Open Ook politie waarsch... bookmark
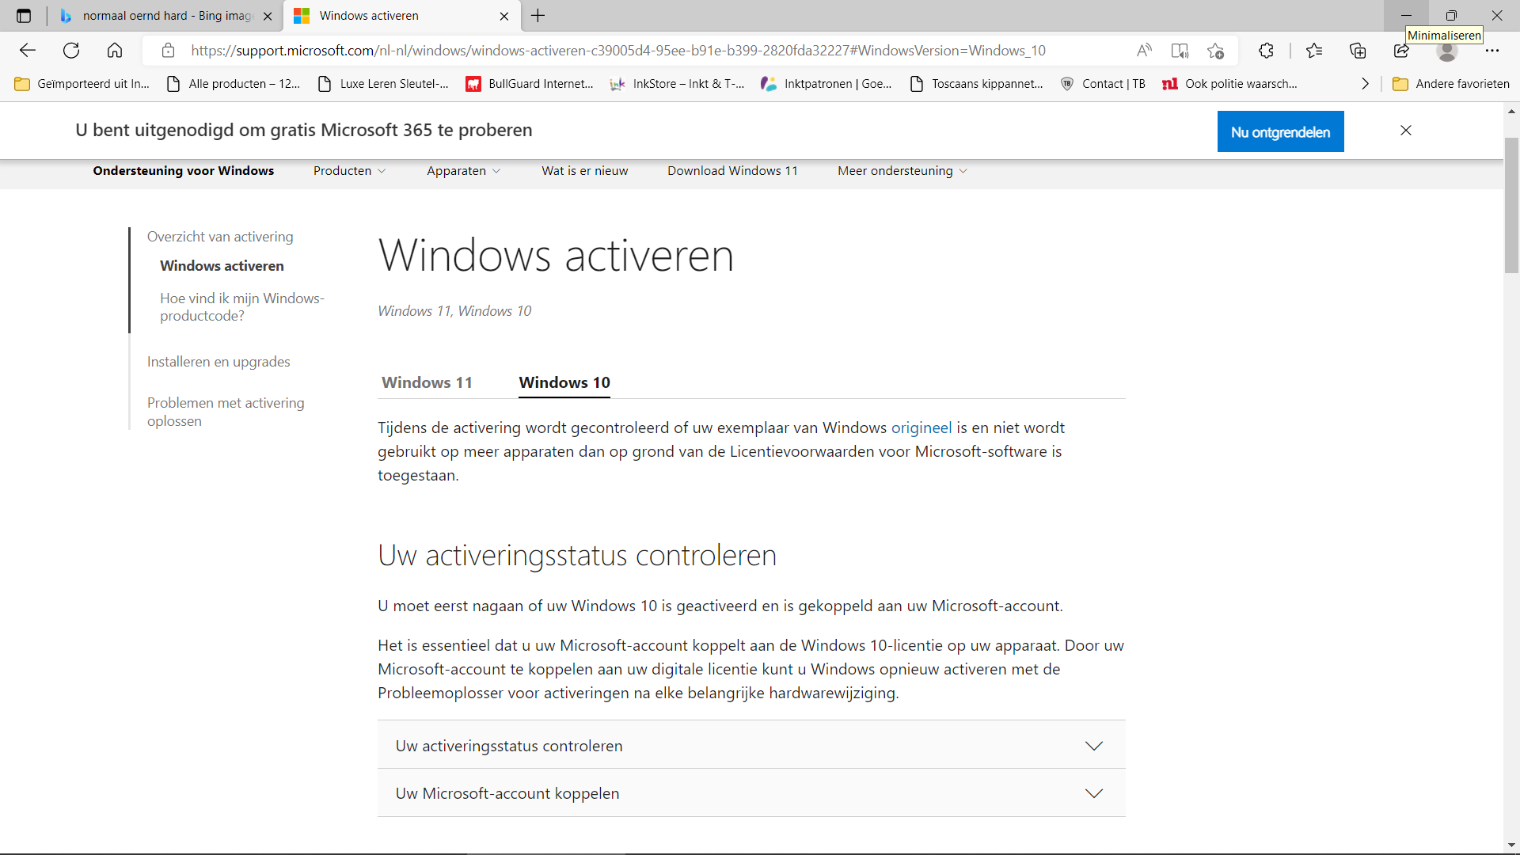This screenshot has height=855, width=1520. [x=1230, y=84]
